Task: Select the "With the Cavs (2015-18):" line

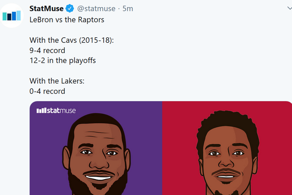Action: click(71, 40)
